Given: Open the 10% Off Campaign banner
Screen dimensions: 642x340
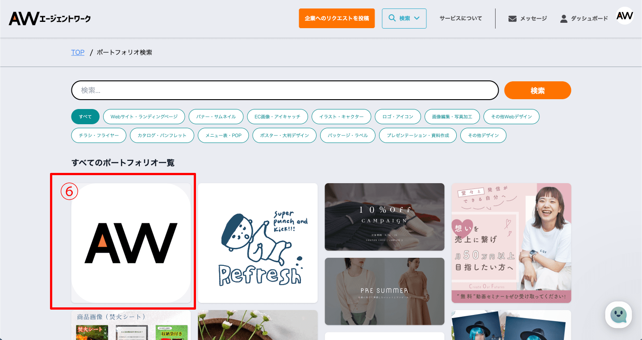Looking at the screenshot, I should 384,217.
